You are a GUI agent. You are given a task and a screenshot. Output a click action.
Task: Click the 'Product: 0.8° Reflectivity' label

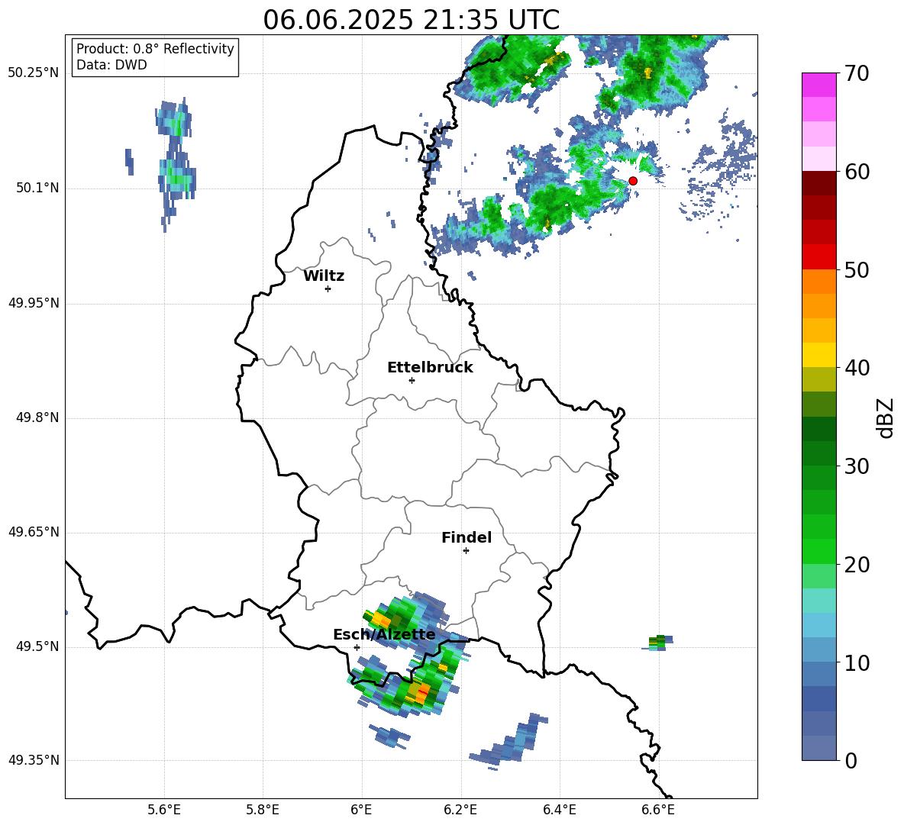click(155, 49)
